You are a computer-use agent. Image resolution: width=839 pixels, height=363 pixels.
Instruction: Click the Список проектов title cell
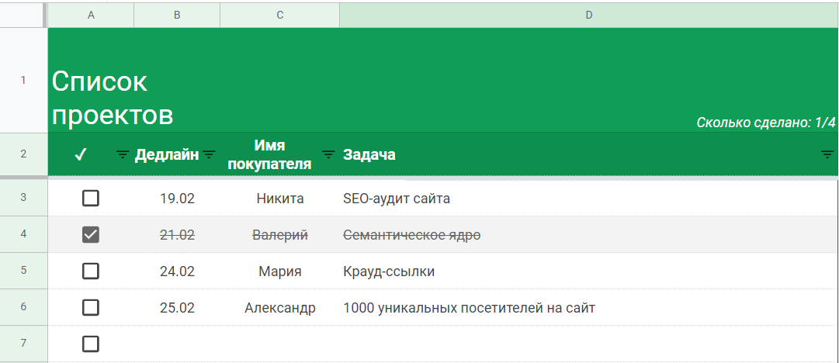[112, 98]
